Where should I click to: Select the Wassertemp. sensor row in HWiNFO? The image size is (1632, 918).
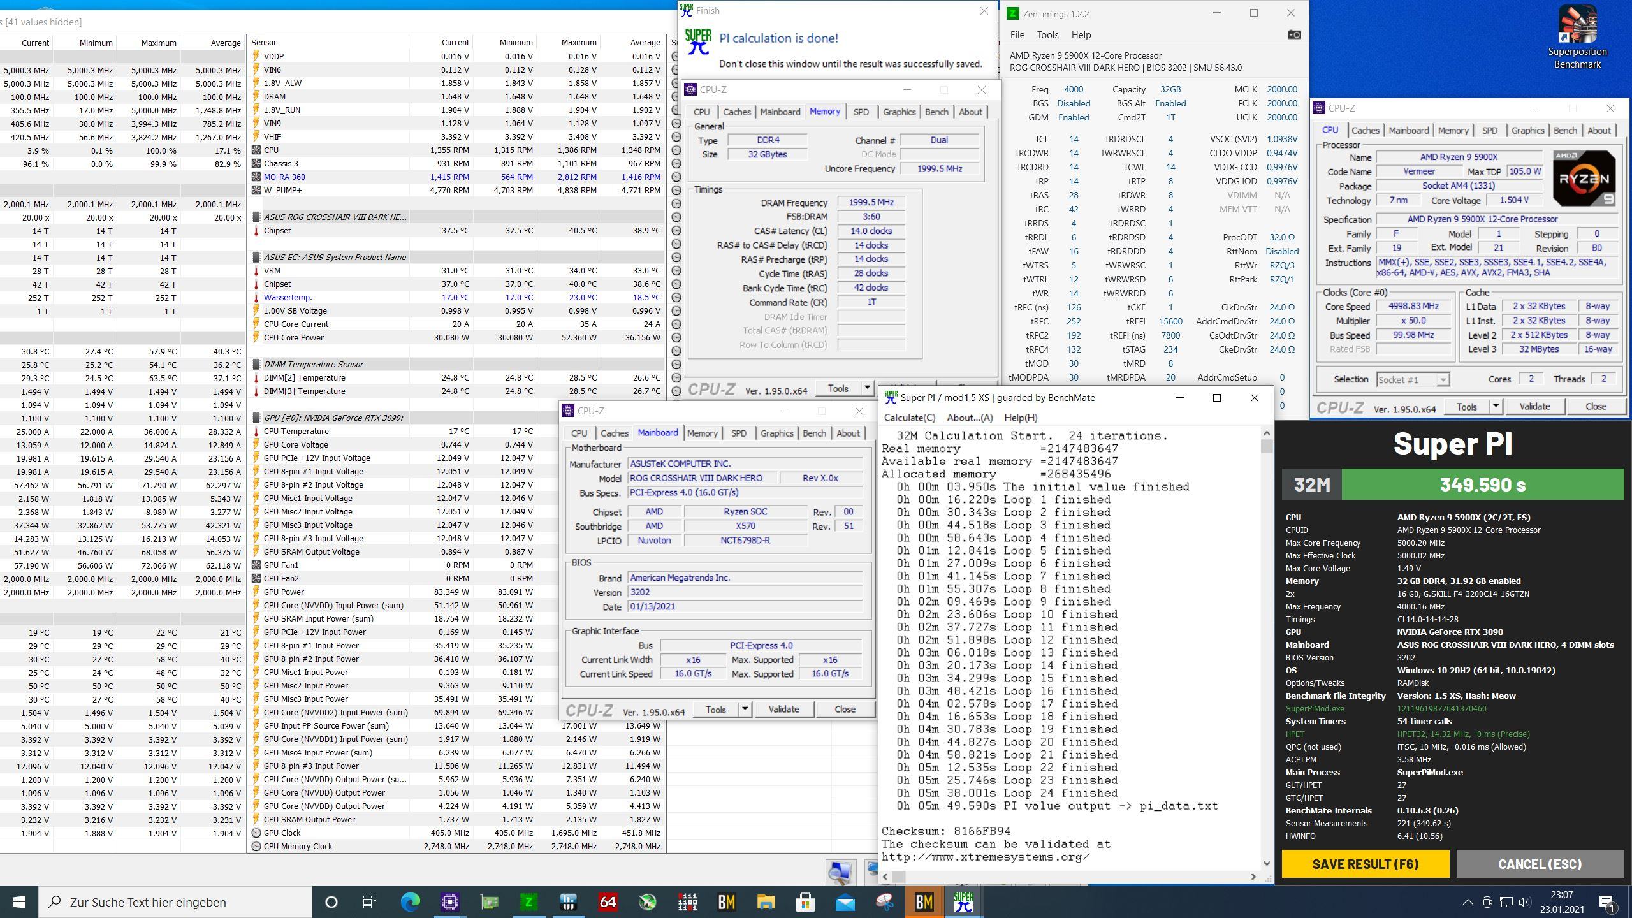click(x=457, y=297)
